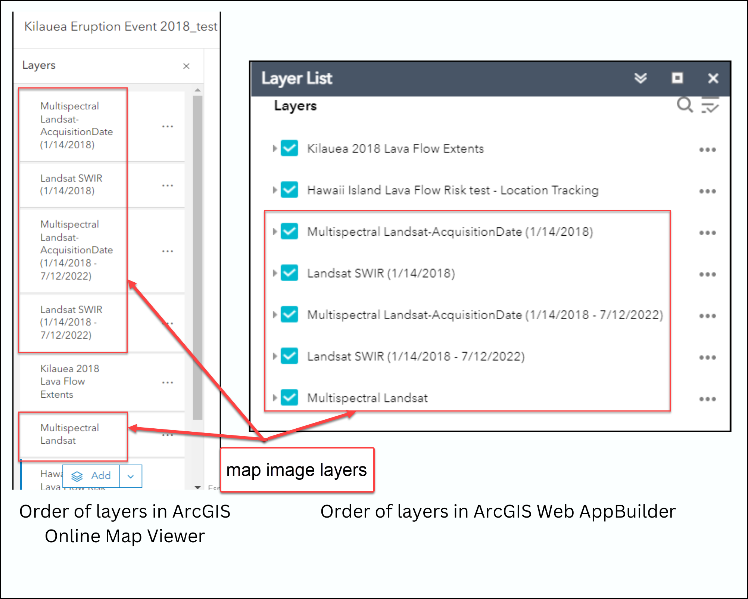Image resolution: width=748 pixels, height=599 pixels.
Task: Open more options for Hawaii Island Lava Flow Risk test
Action: [x=707, y=191]
